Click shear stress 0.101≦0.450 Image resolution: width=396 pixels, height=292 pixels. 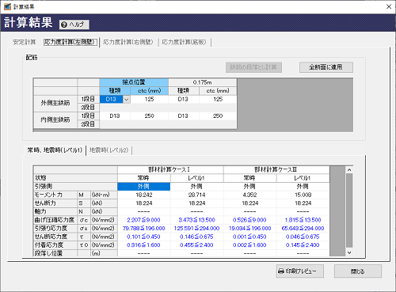coord(144,237)
